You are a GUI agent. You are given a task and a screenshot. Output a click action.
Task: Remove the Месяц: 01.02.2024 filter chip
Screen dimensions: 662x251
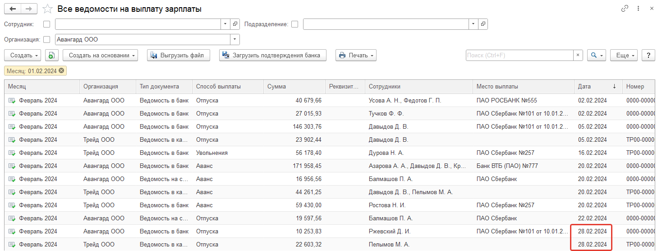pyautogui.click(x=61, y=71)
